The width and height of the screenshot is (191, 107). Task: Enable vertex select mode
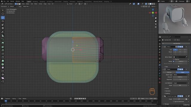pos(16,4)
